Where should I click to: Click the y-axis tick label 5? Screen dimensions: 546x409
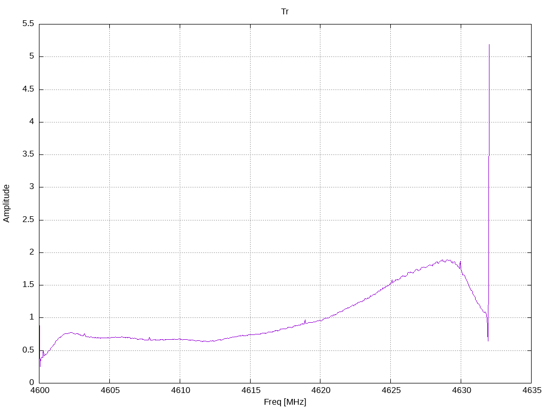pos(31,56)
